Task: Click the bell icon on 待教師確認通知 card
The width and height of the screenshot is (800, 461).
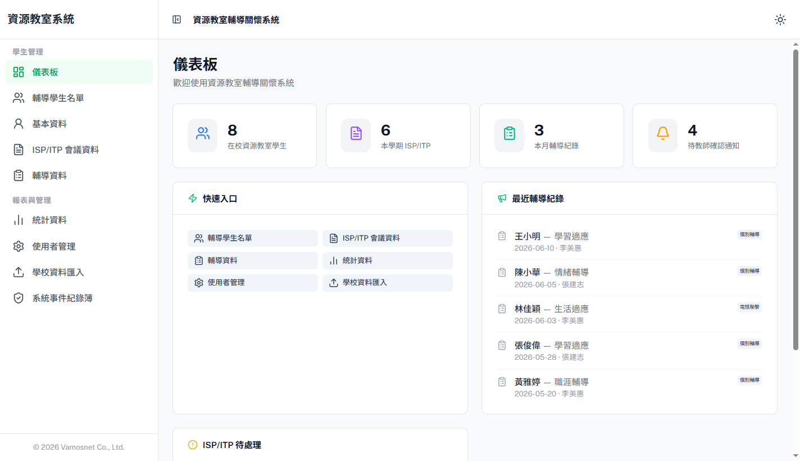Action: [663, 134]
